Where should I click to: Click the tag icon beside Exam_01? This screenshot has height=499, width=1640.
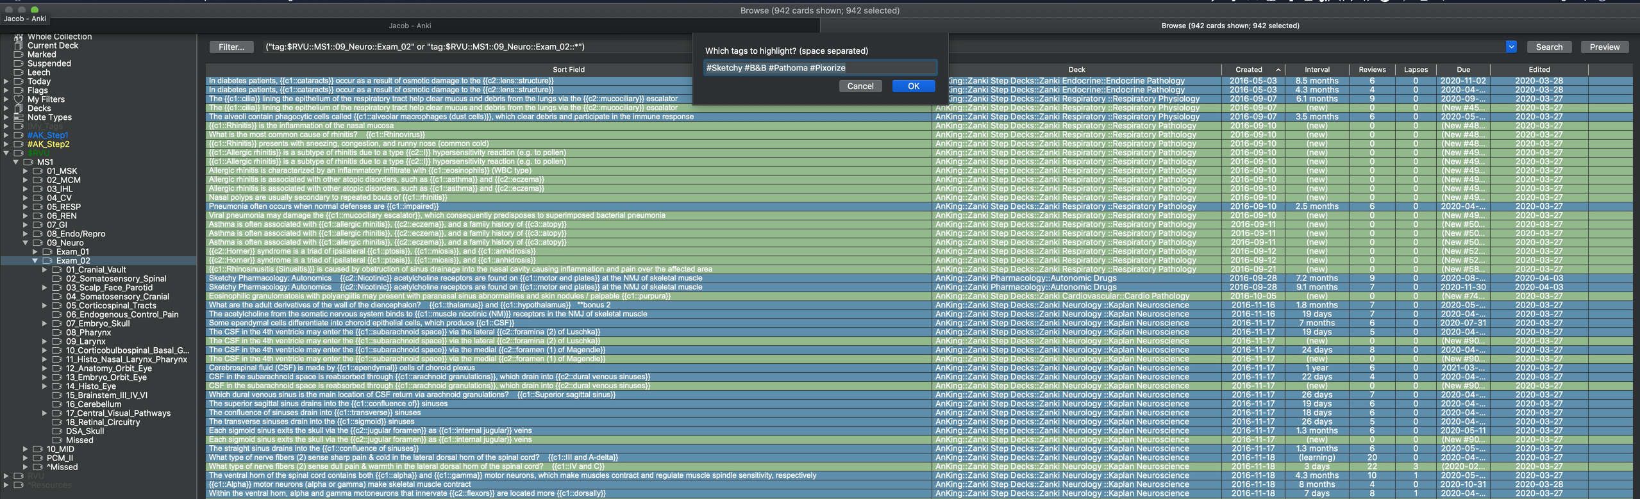tap(47, 252)
